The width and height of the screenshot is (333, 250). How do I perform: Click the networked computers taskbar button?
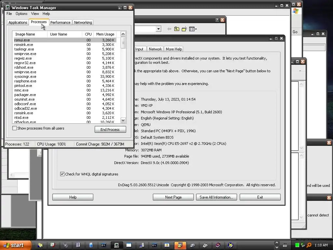point(142,245)
